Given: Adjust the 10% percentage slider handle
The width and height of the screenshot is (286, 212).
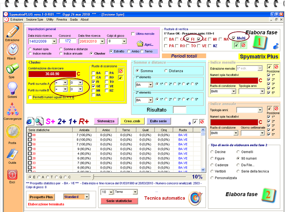Looking at the screenshot, I should [93, 177].
